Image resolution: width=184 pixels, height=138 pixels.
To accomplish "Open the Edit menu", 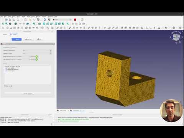I will pyautogui.click(x=5, y=17).
